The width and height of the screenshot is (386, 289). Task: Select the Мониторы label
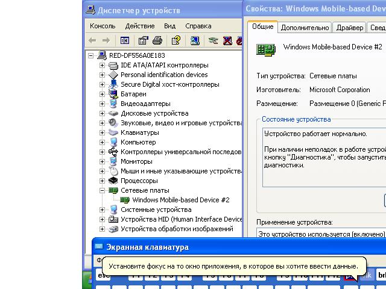[136, 161]
